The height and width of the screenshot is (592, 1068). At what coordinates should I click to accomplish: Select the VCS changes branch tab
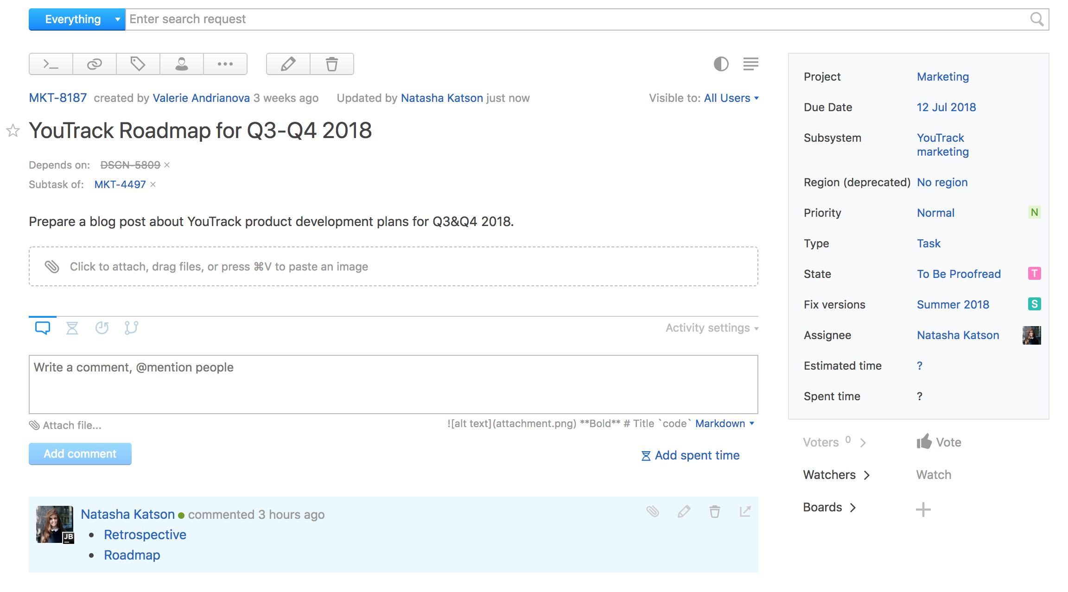coord(132,328)
